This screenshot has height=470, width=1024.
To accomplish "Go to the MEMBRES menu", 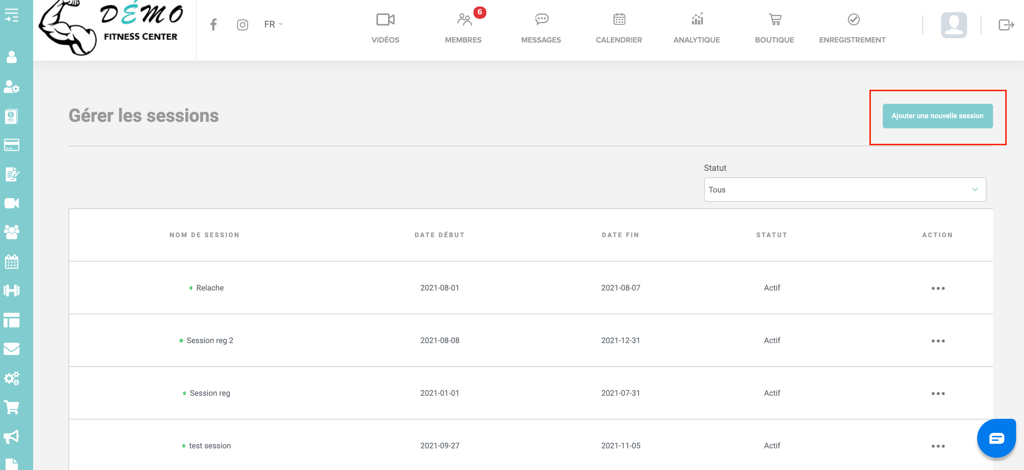I will pos(463,28).
